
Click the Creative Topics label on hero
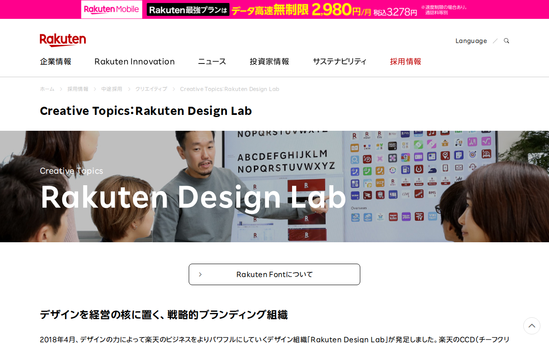click(72, 171)
